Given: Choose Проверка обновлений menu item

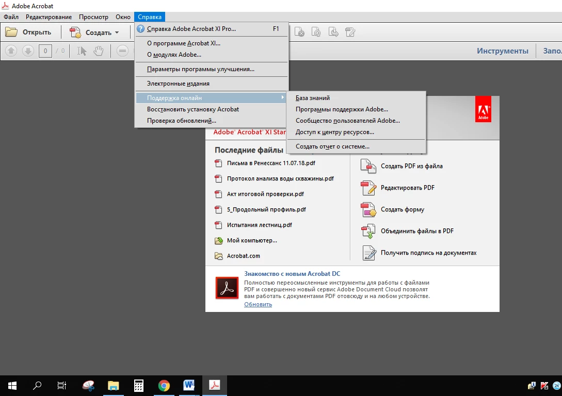Looking at the screenshot, I should [212, 121].
